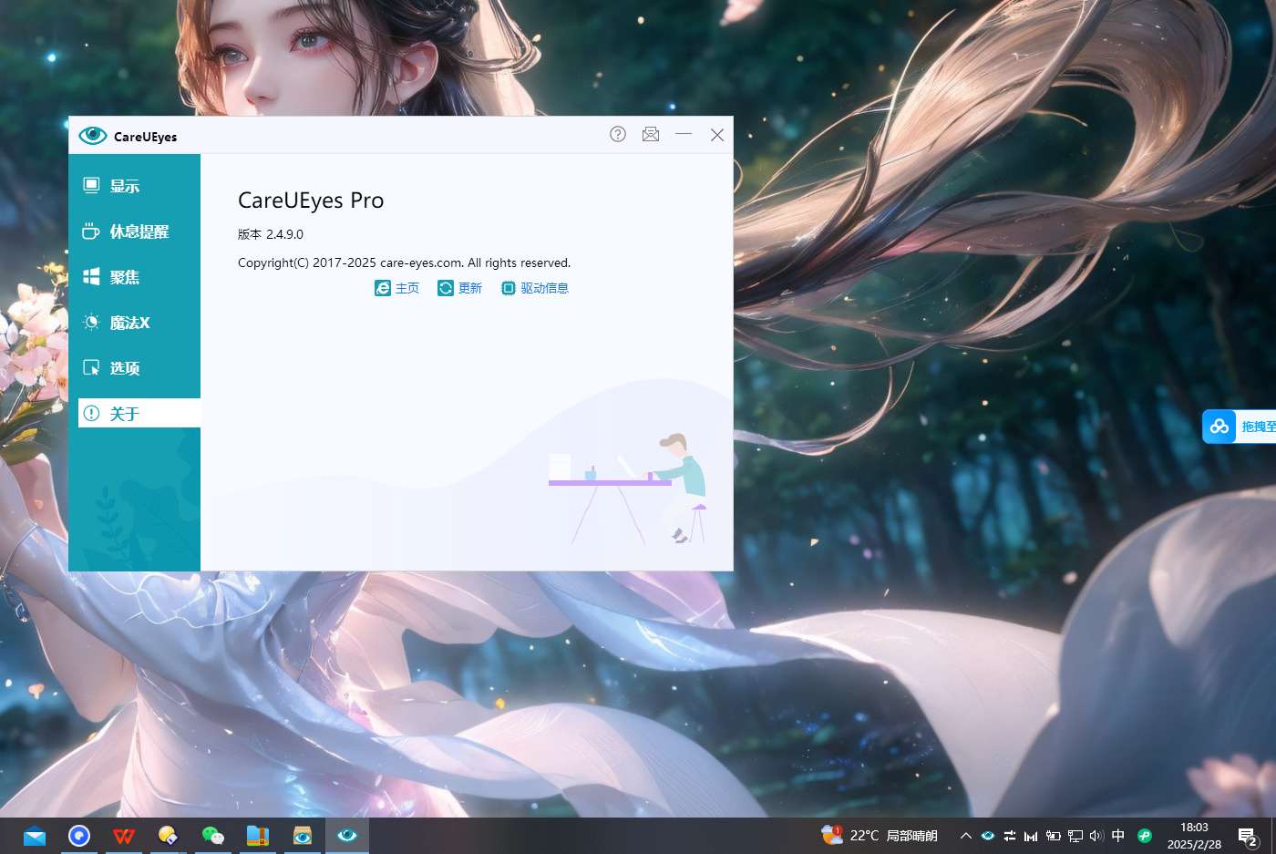
Task: Click the feedback envelope icon in title bar
Action: pyautogui.click(x=651, y=134)
